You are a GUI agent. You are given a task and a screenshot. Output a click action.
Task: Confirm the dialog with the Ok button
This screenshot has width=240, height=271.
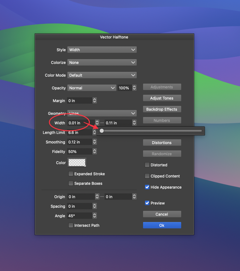click(162, 225)
